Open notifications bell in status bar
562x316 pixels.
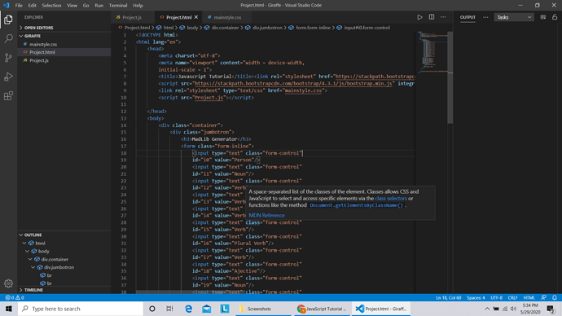(555, 298)
